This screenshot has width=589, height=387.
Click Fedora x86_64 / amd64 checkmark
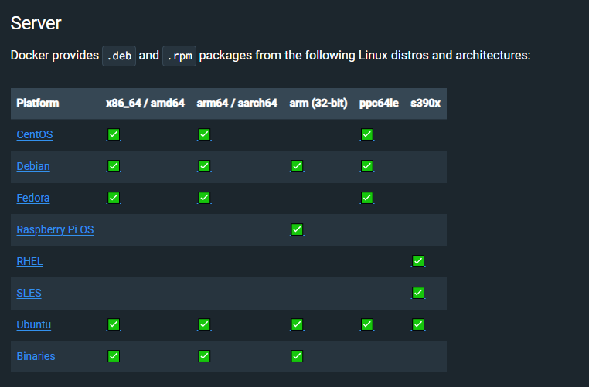(114, 198)
